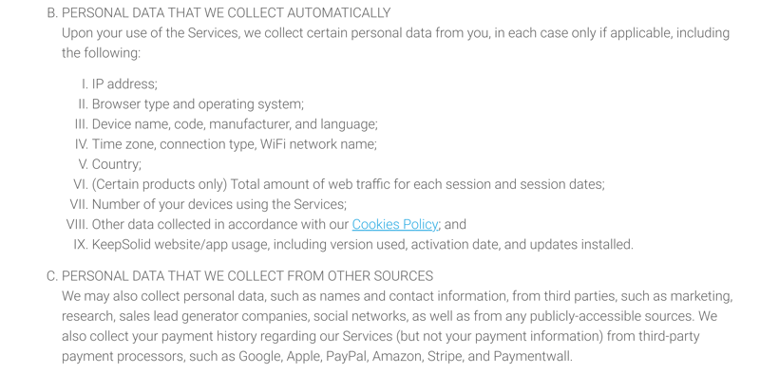
Task: Click 'the following:' text line
Action: 101,53
